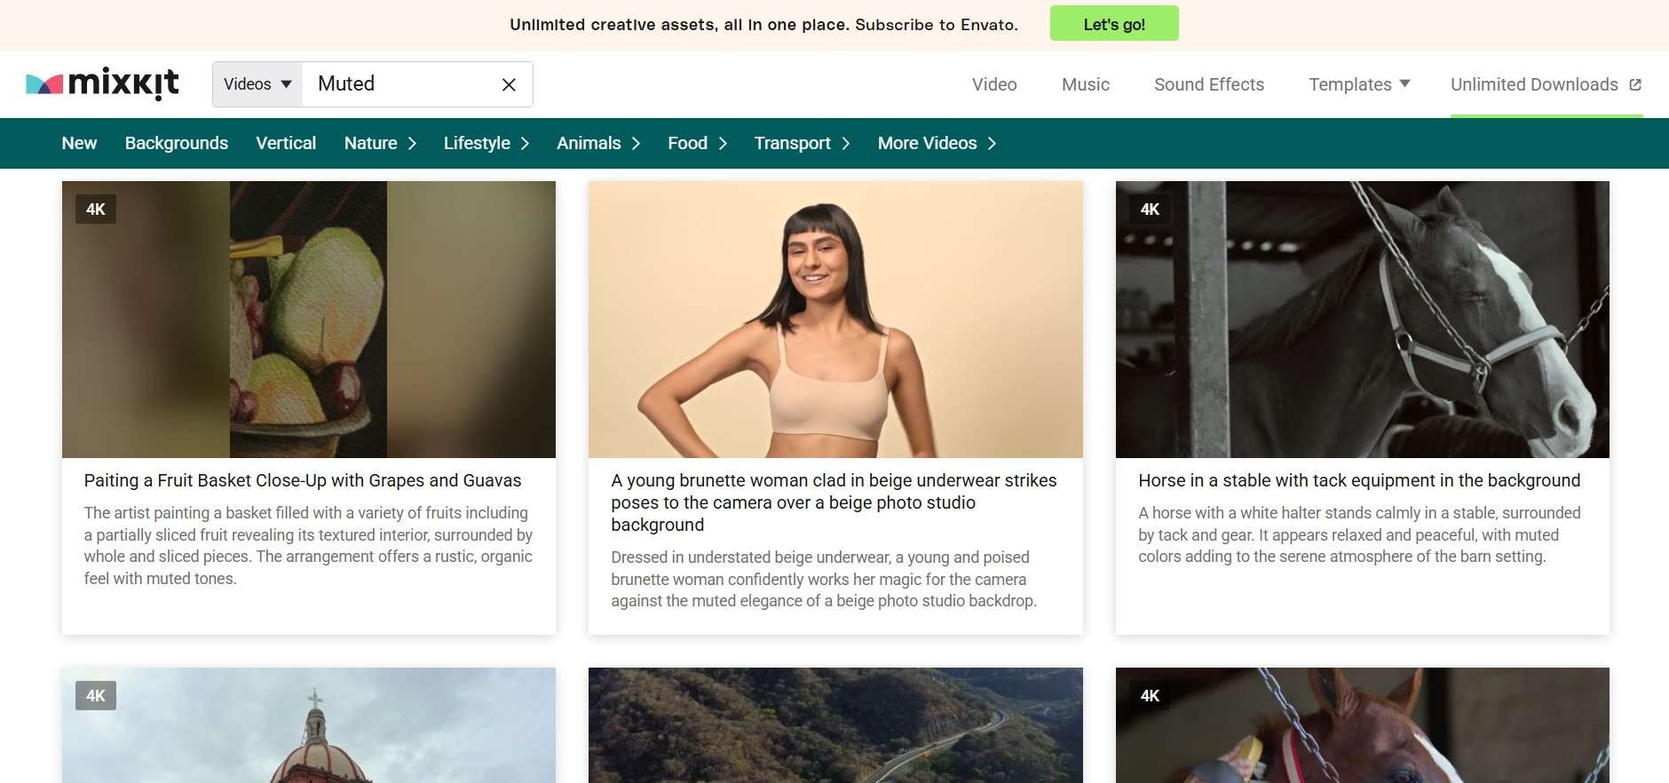
Task: Open title 'Paiting a Fruit Basket Close-Up'
Action: 303,480
